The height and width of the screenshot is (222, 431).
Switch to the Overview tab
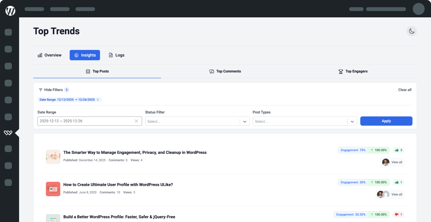[50, 55]
